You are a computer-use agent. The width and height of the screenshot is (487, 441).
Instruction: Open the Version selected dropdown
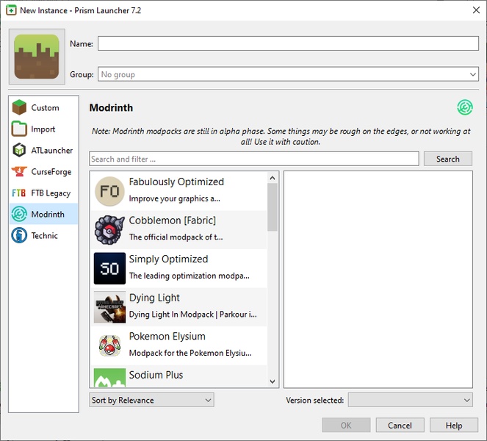pyautogui.click(x=411, y=400)
